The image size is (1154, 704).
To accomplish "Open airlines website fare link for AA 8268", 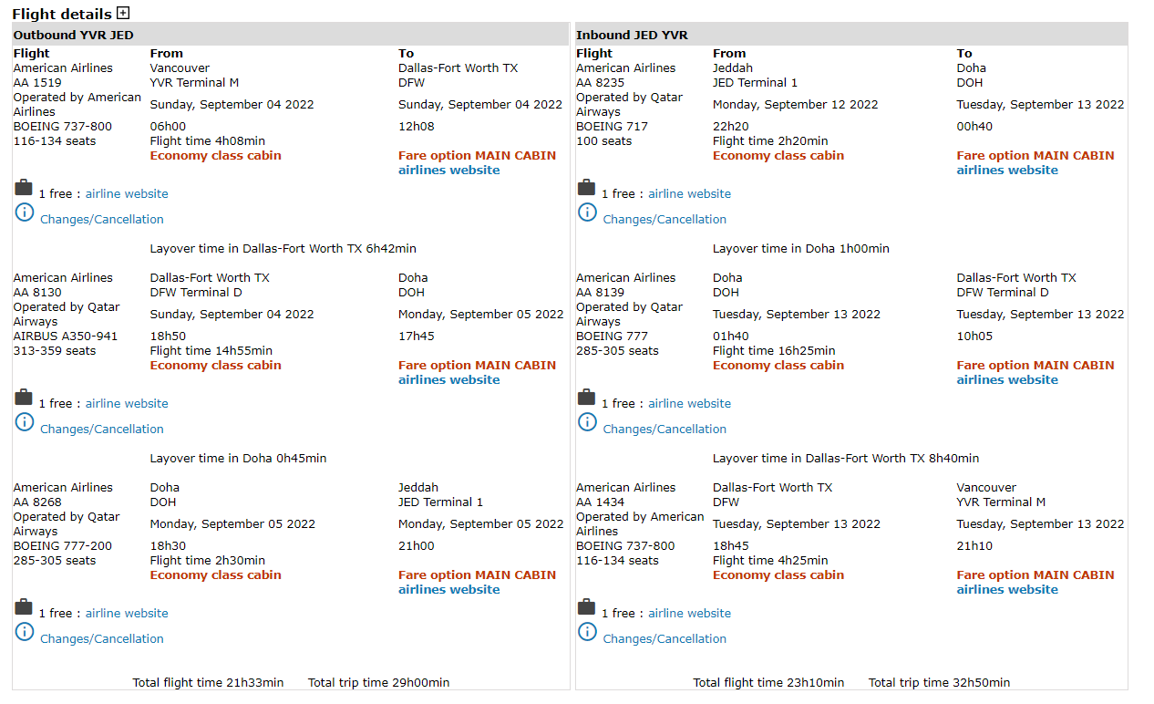I will [x=449, y=590].
